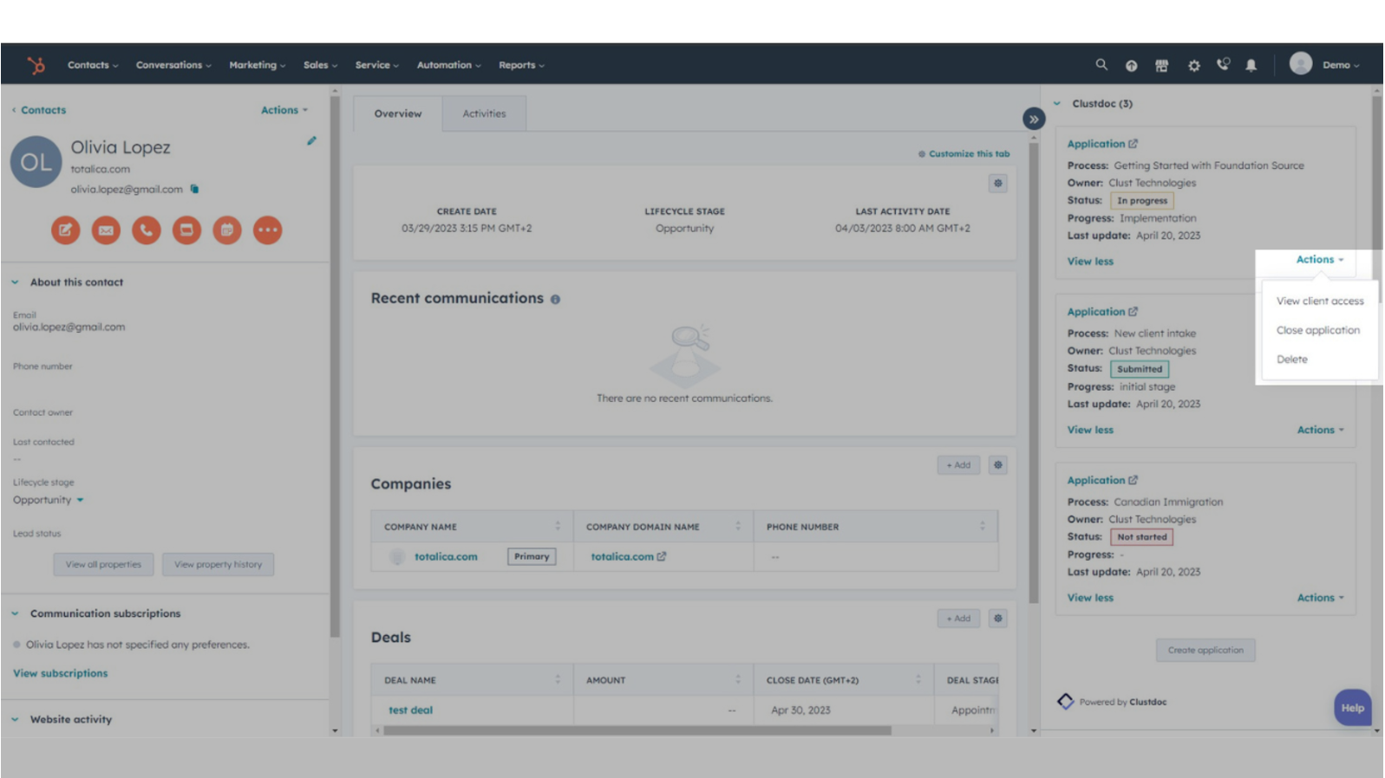Copy email address using the copy icon
The image size is (1385, 778).
click(x=194, y=189)
